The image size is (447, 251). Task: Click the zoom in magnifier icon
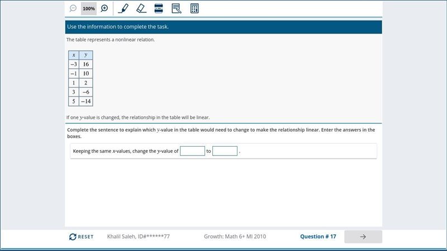(x=104, y=8)
